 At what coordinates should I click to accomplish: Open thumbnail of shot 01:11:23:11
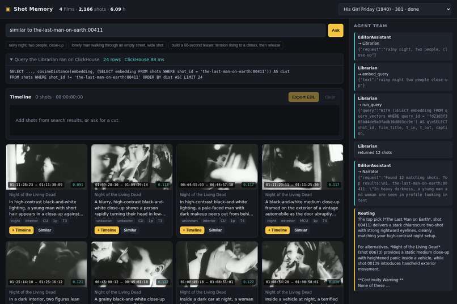[303, 166]
